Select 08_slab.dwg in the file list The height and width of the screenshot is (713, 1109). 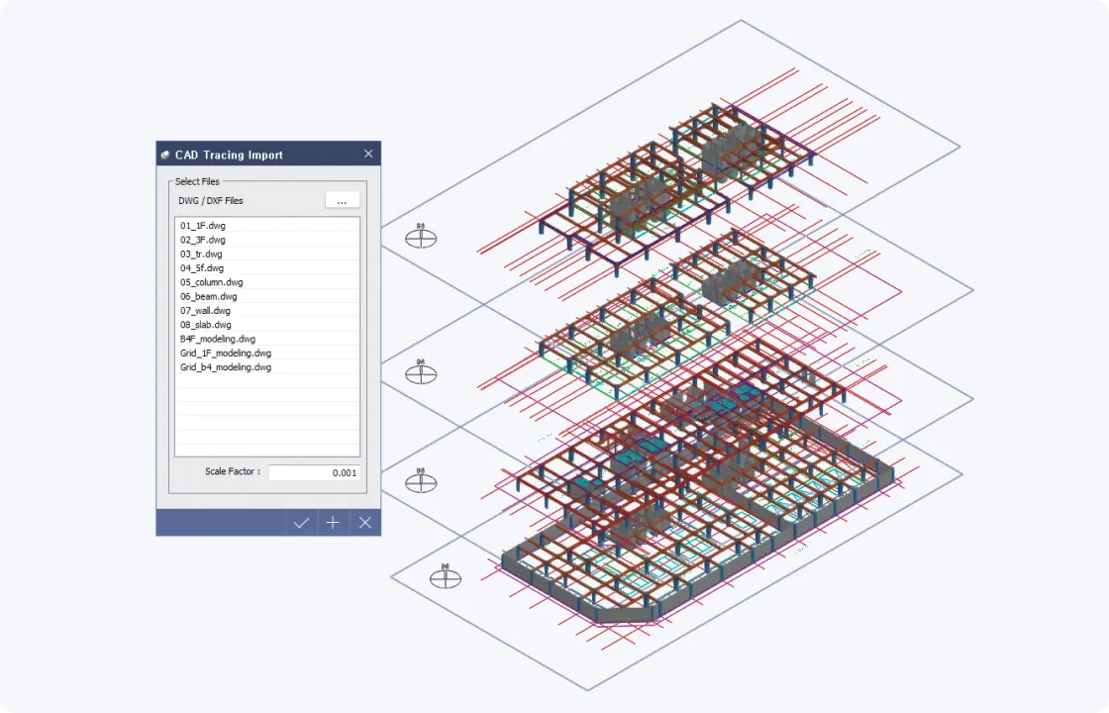(x=267, y=325)
